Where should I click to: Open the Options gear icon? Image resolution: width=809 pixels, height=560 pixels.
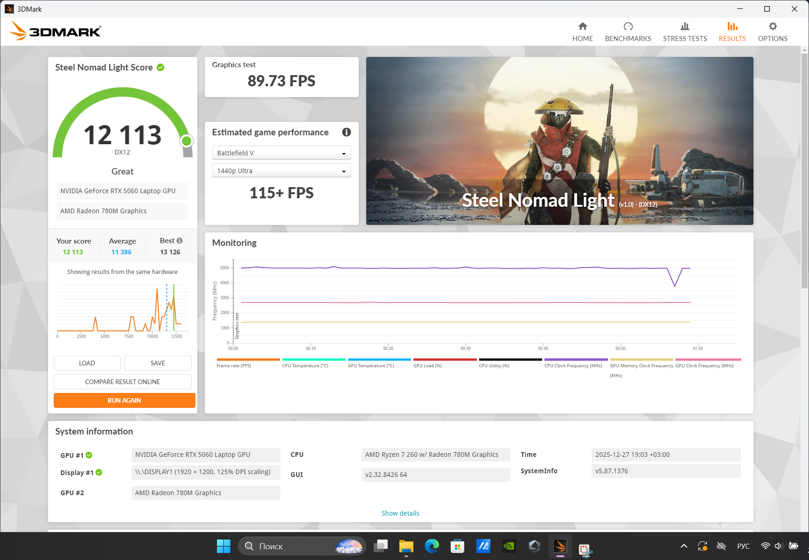click(x=773, y=27)
